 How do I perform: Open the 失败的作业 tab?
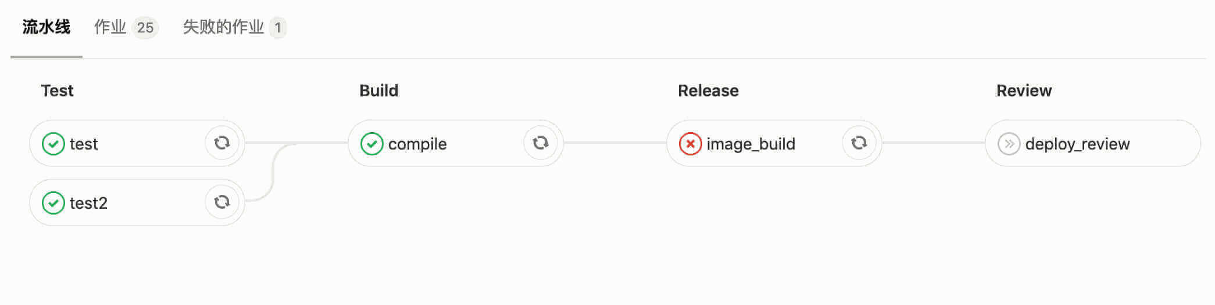(223, 27)
